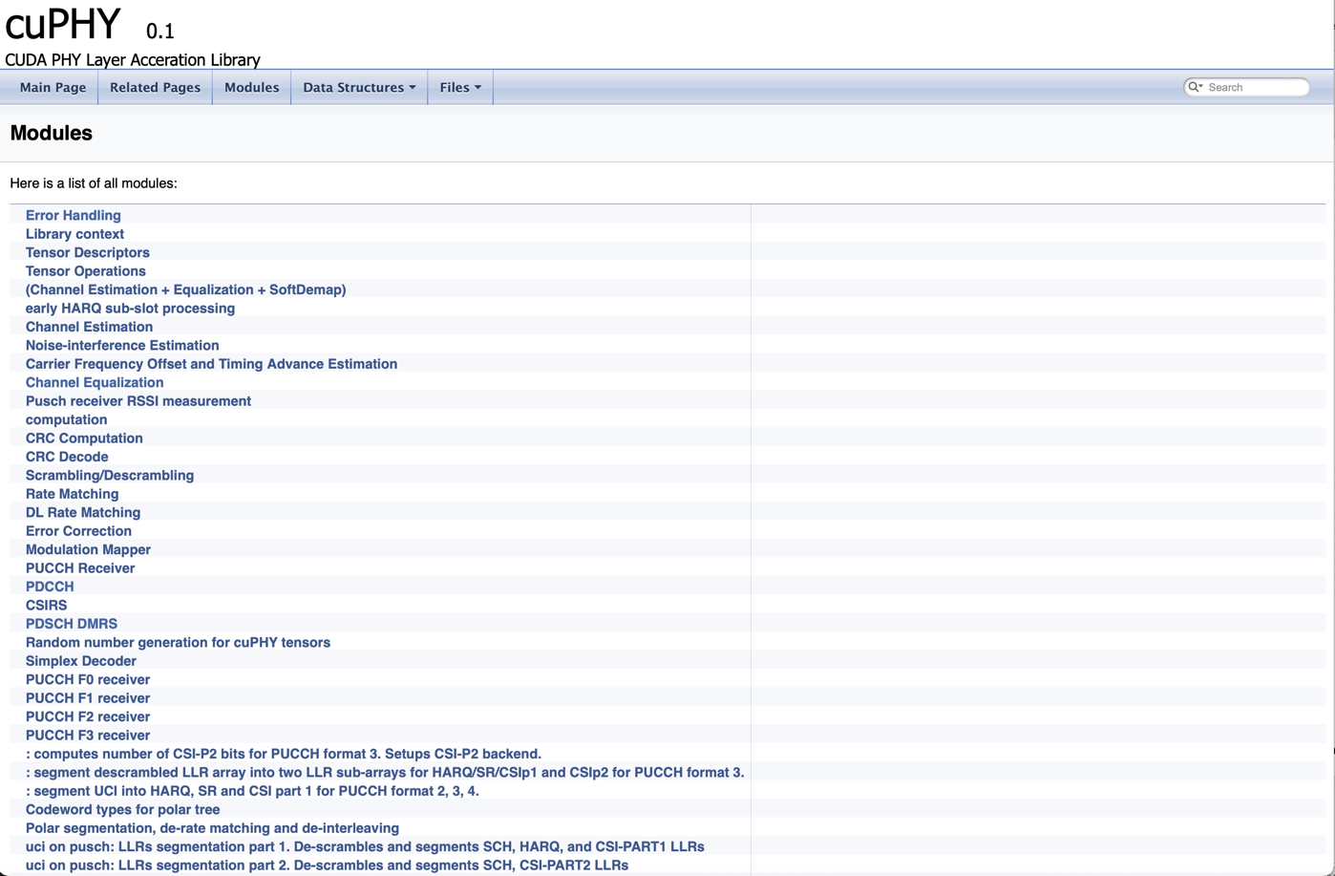
Task: Visit the Tensor Descriptors module
Action: click(87, 252)
